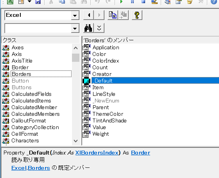The width and height of the screenshot is (219, 178).
Task: Click the Copy icon in top toolbar
Action: [x=62, y=2]
